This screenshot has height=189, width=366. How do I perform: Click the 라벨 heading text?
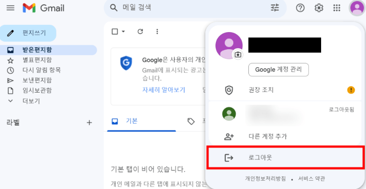pos(13,122)
